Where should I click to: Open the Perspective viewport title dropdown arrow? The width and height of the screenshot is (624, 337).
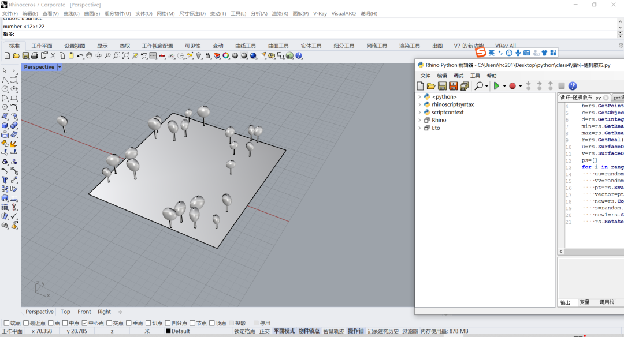coord(60,67)
